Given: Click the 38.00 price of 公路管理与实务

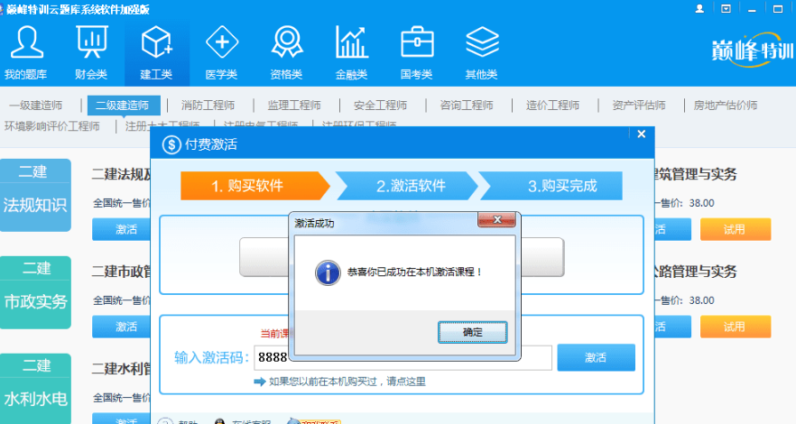Looking at the screenshot, I should coord(701,300).
